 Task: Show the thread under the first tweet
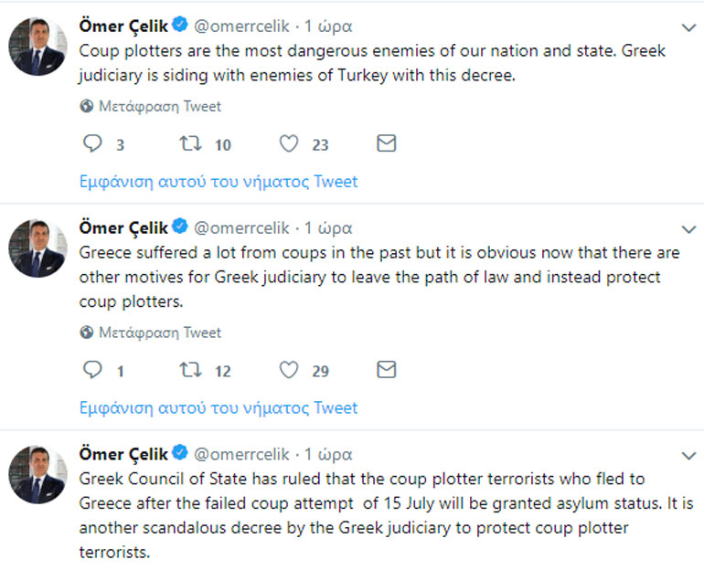(219, 181)
